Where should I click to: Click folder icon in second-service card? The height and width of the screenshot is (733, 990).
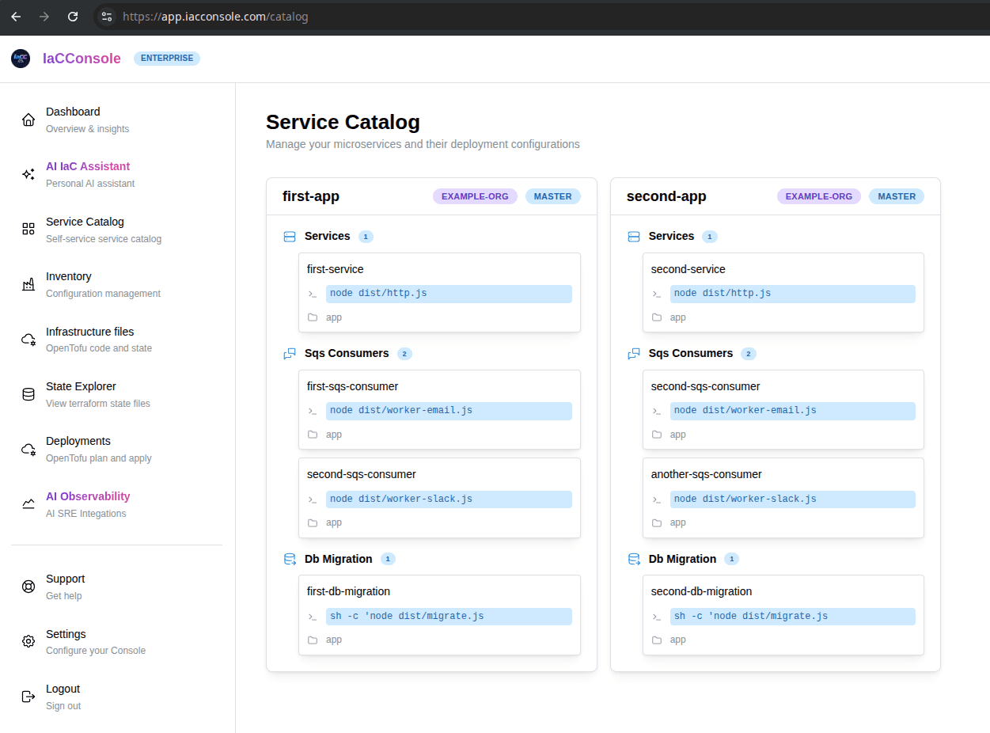tap(657, 317)
